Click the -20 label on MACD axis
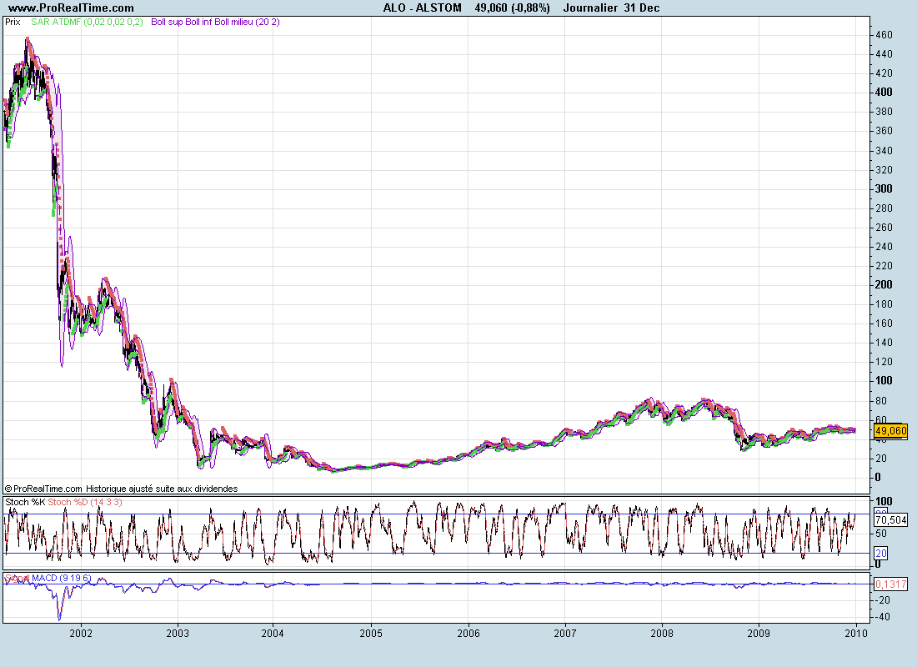The height and width of the screenshot is (667, 917). point(883,599)
